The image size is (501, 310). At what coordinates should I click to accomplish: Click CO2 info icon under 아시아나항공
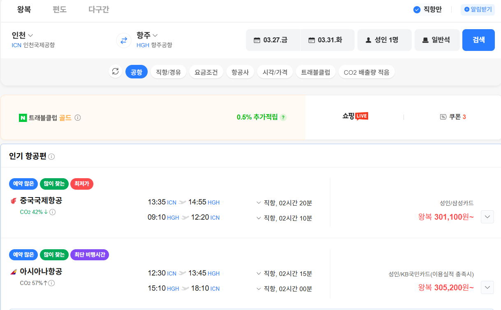(52, 283)
